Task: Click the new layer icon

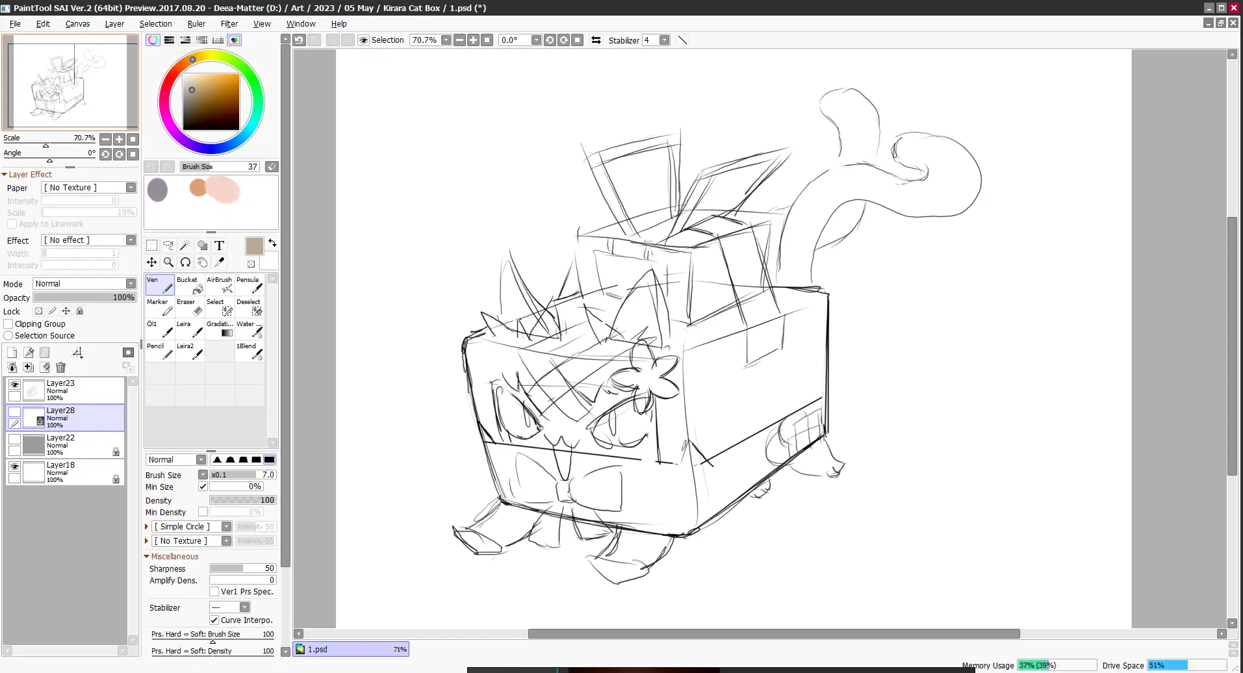Action: click(12, 352)
